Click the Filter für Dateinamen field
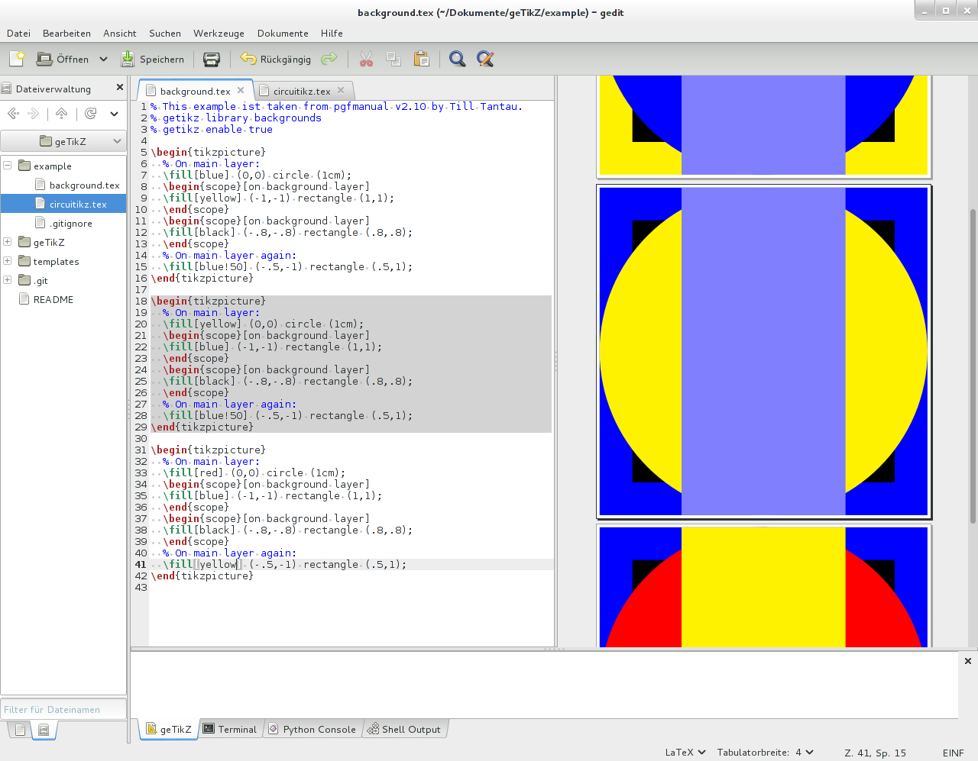This screenshot has height=761, width=978. [x=63, y=709]
